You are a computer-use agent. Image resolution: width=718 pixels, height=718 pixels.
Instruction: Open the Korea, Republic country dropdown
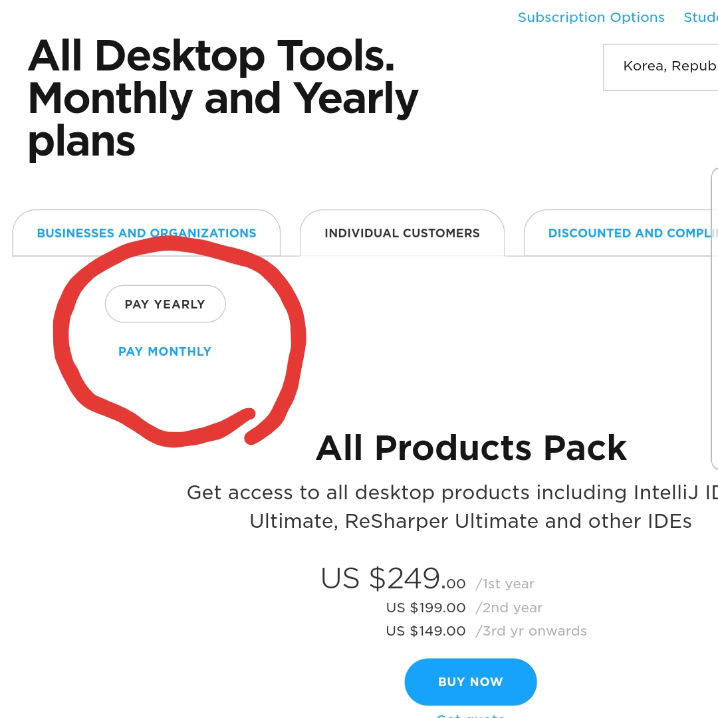click(661, 67)
